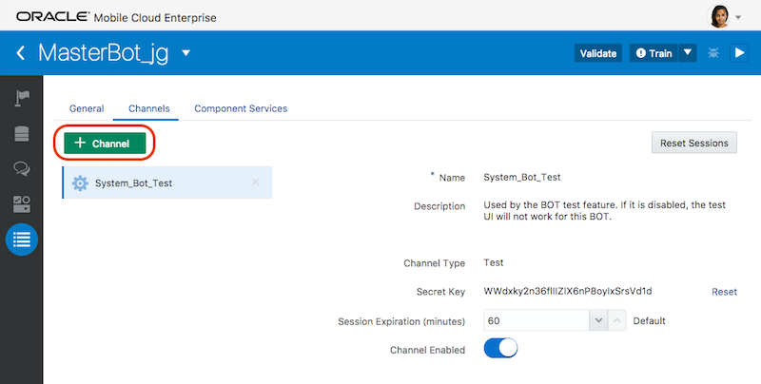This screenshot has width=761, height=384.
Task: Switch to the Component Services tab
Action: pyautogui.click(x=241, y=108)
